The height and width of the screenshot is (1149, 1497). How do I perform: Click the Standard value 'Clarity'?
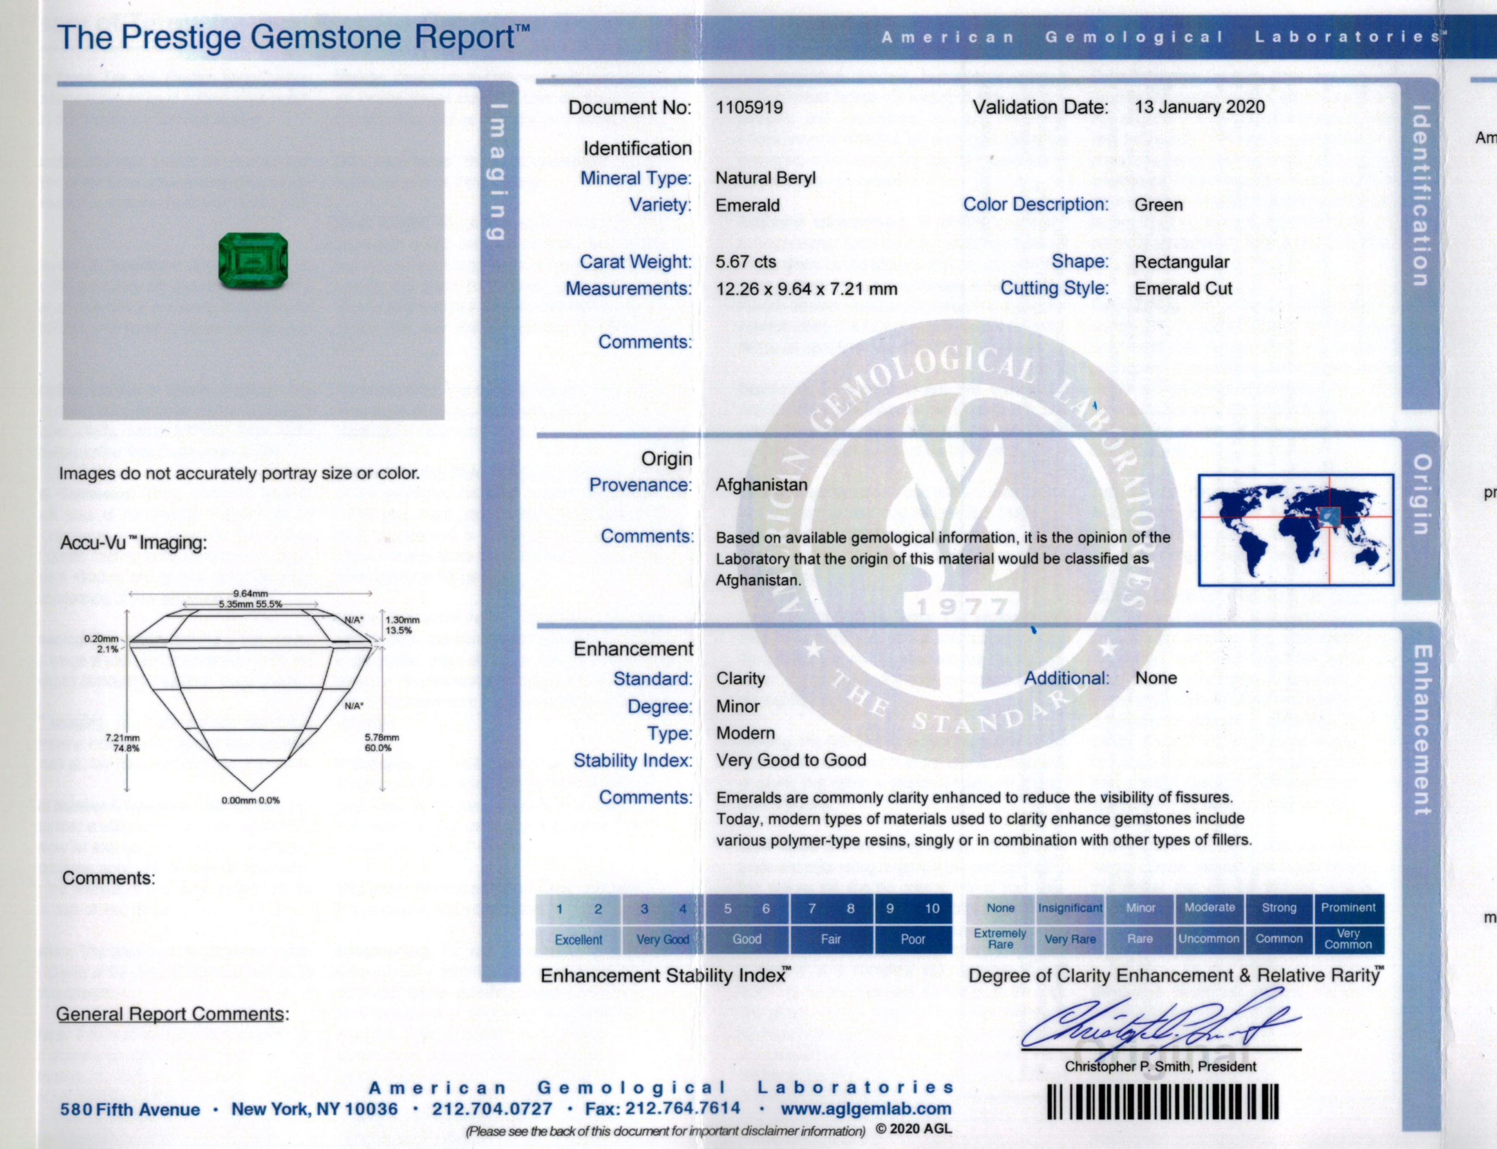click(x=741, y=678)
